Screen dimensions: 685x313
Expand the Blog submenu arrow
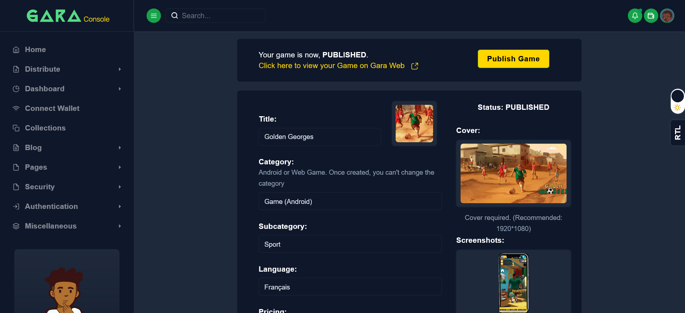click(x=120, y=148)
